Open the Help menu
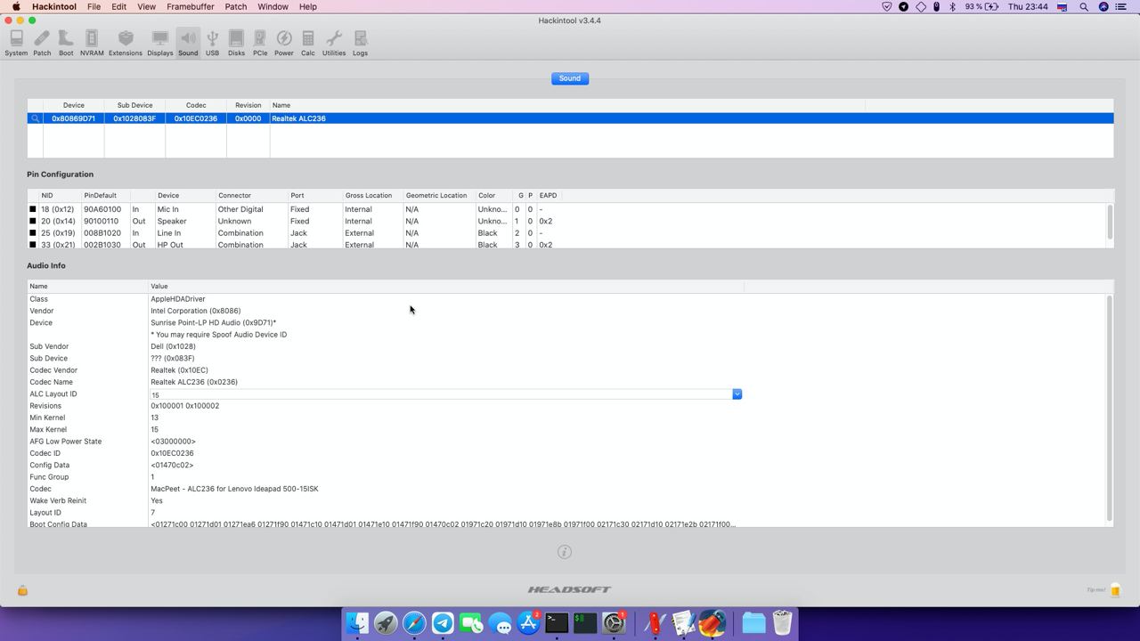Screen dimensions: 1140x641 click(307, 6)
